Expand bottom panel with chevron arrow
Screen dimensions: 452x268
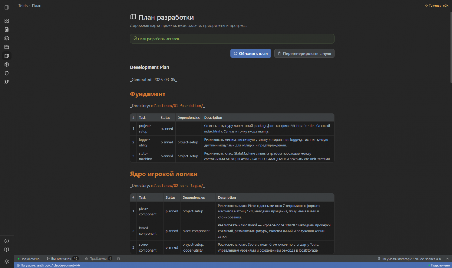tap(447, 259)
